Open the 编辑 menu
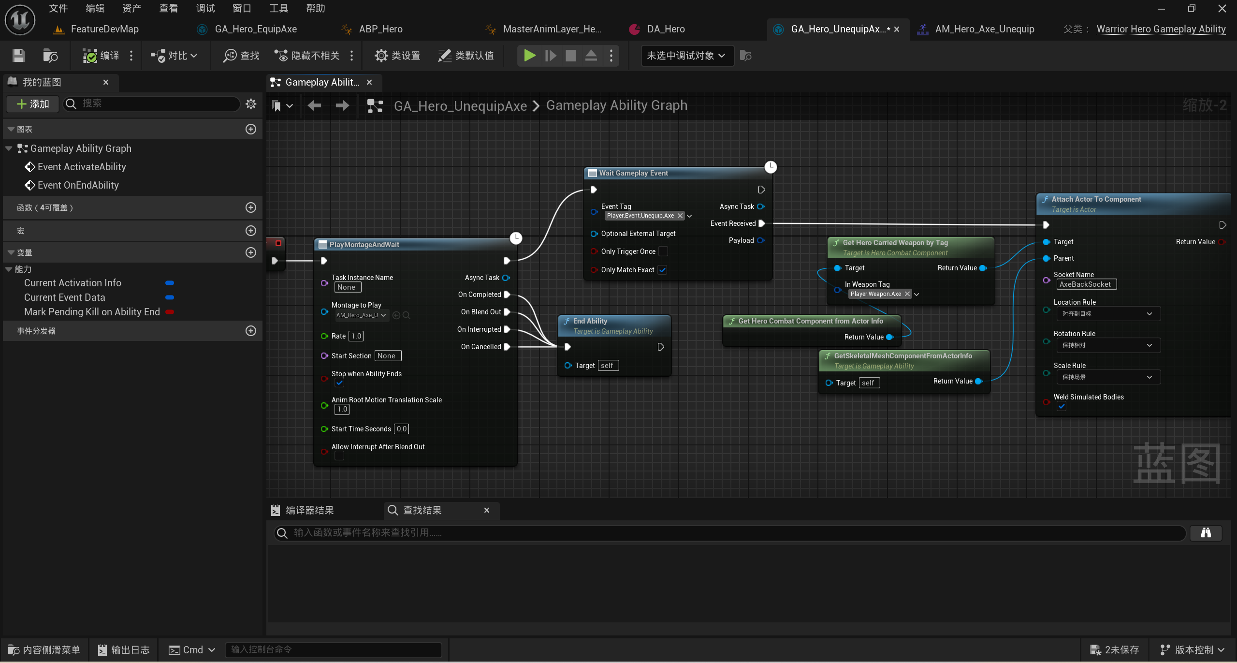 click(95, 8)
